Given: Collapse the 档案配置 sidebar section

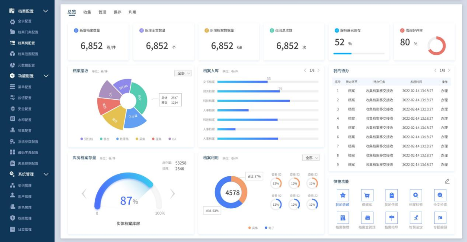Looking at the screenshot, I should tap(46, 11).
